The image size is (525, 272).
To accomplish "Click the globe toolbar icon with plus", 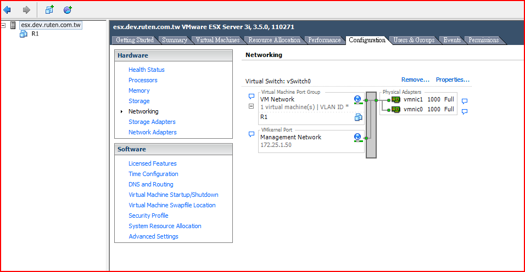I will click(x=68, y=10).
